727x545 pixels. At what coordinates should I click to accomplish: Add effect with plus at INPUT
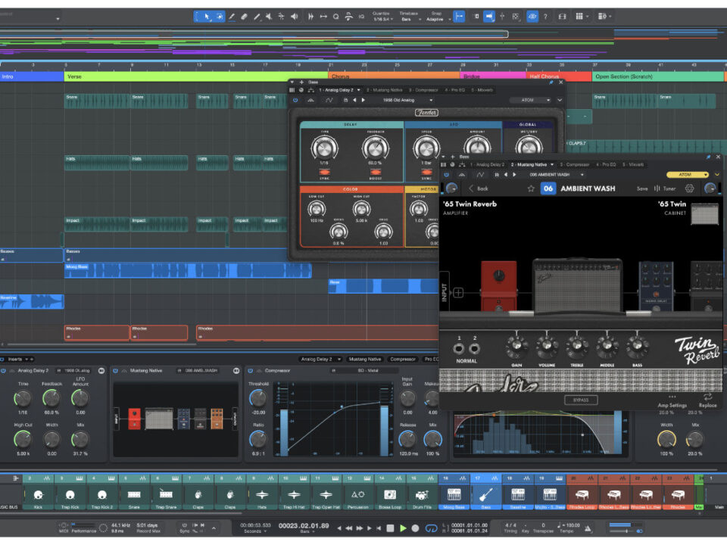click(x=458, y=293)
